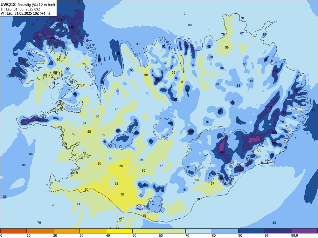Click the dark orange 0–10 legend swatch
This screenshot has height=238, width=318.
13,231
